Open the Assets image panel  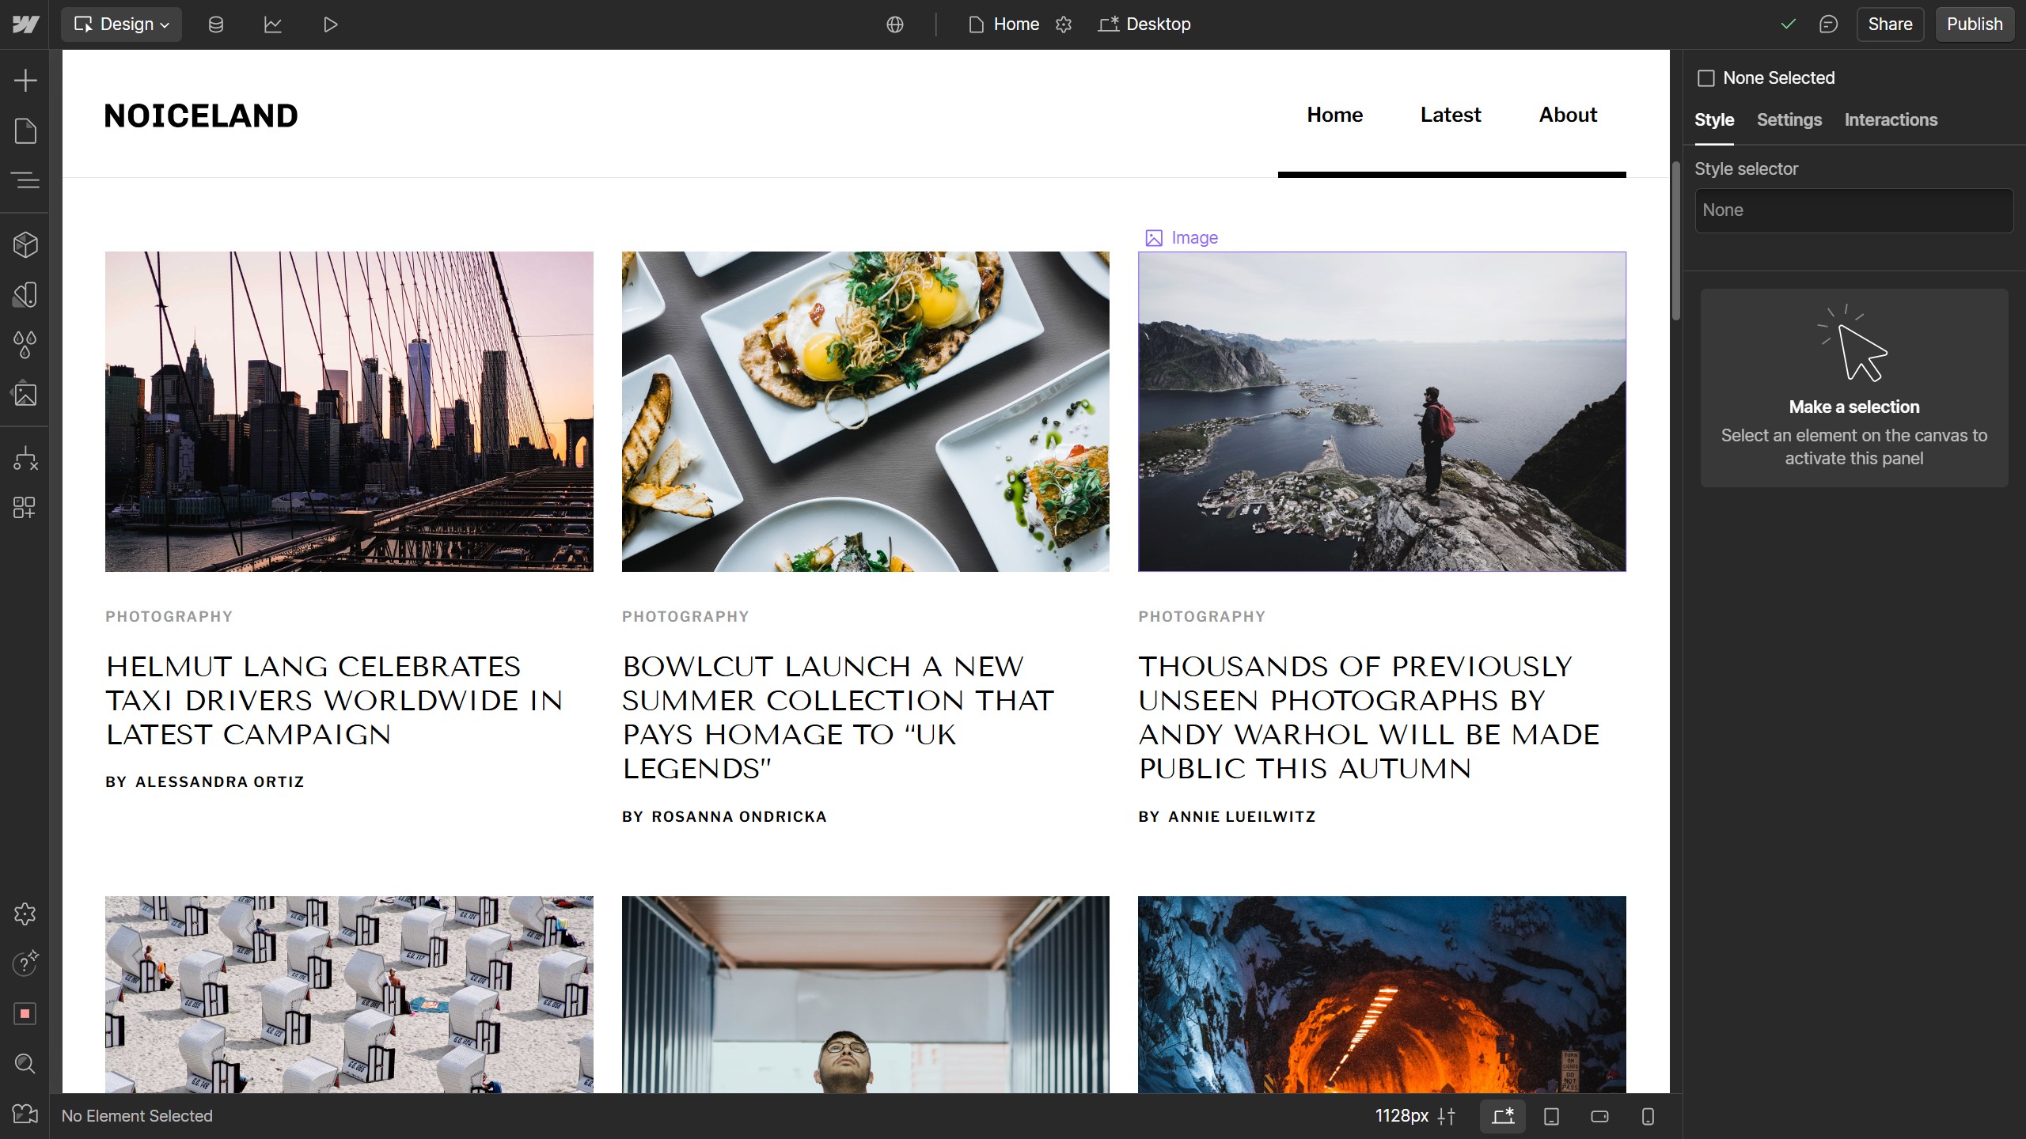pyautogui.click(x=25, y=394)
